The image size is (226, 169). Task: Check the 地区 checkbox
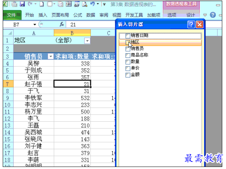[x=128, y=42]
